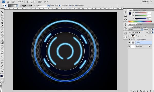
Task: Open the gradient Mode dropdown
Action: click(44, 6)
